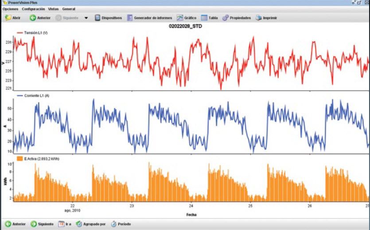Click the PowerVision Plus window title
This screenshot has height=230, width=370.
23,3
